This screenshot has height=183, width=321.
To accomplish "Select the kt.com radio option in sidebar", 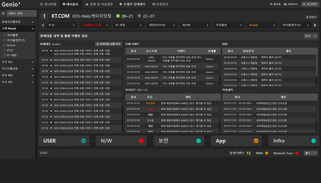I will click(4, 45).
